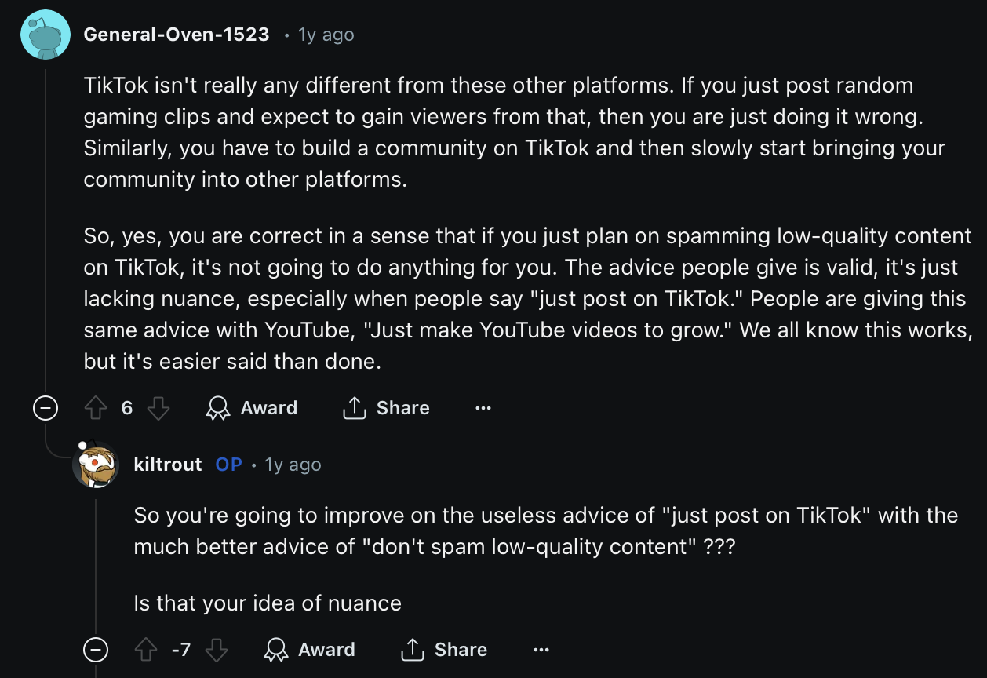The width and height of the screenshot is (987, 678).
Task: Click the OP badge next to kiltrout
Action: tap(228, 465)
